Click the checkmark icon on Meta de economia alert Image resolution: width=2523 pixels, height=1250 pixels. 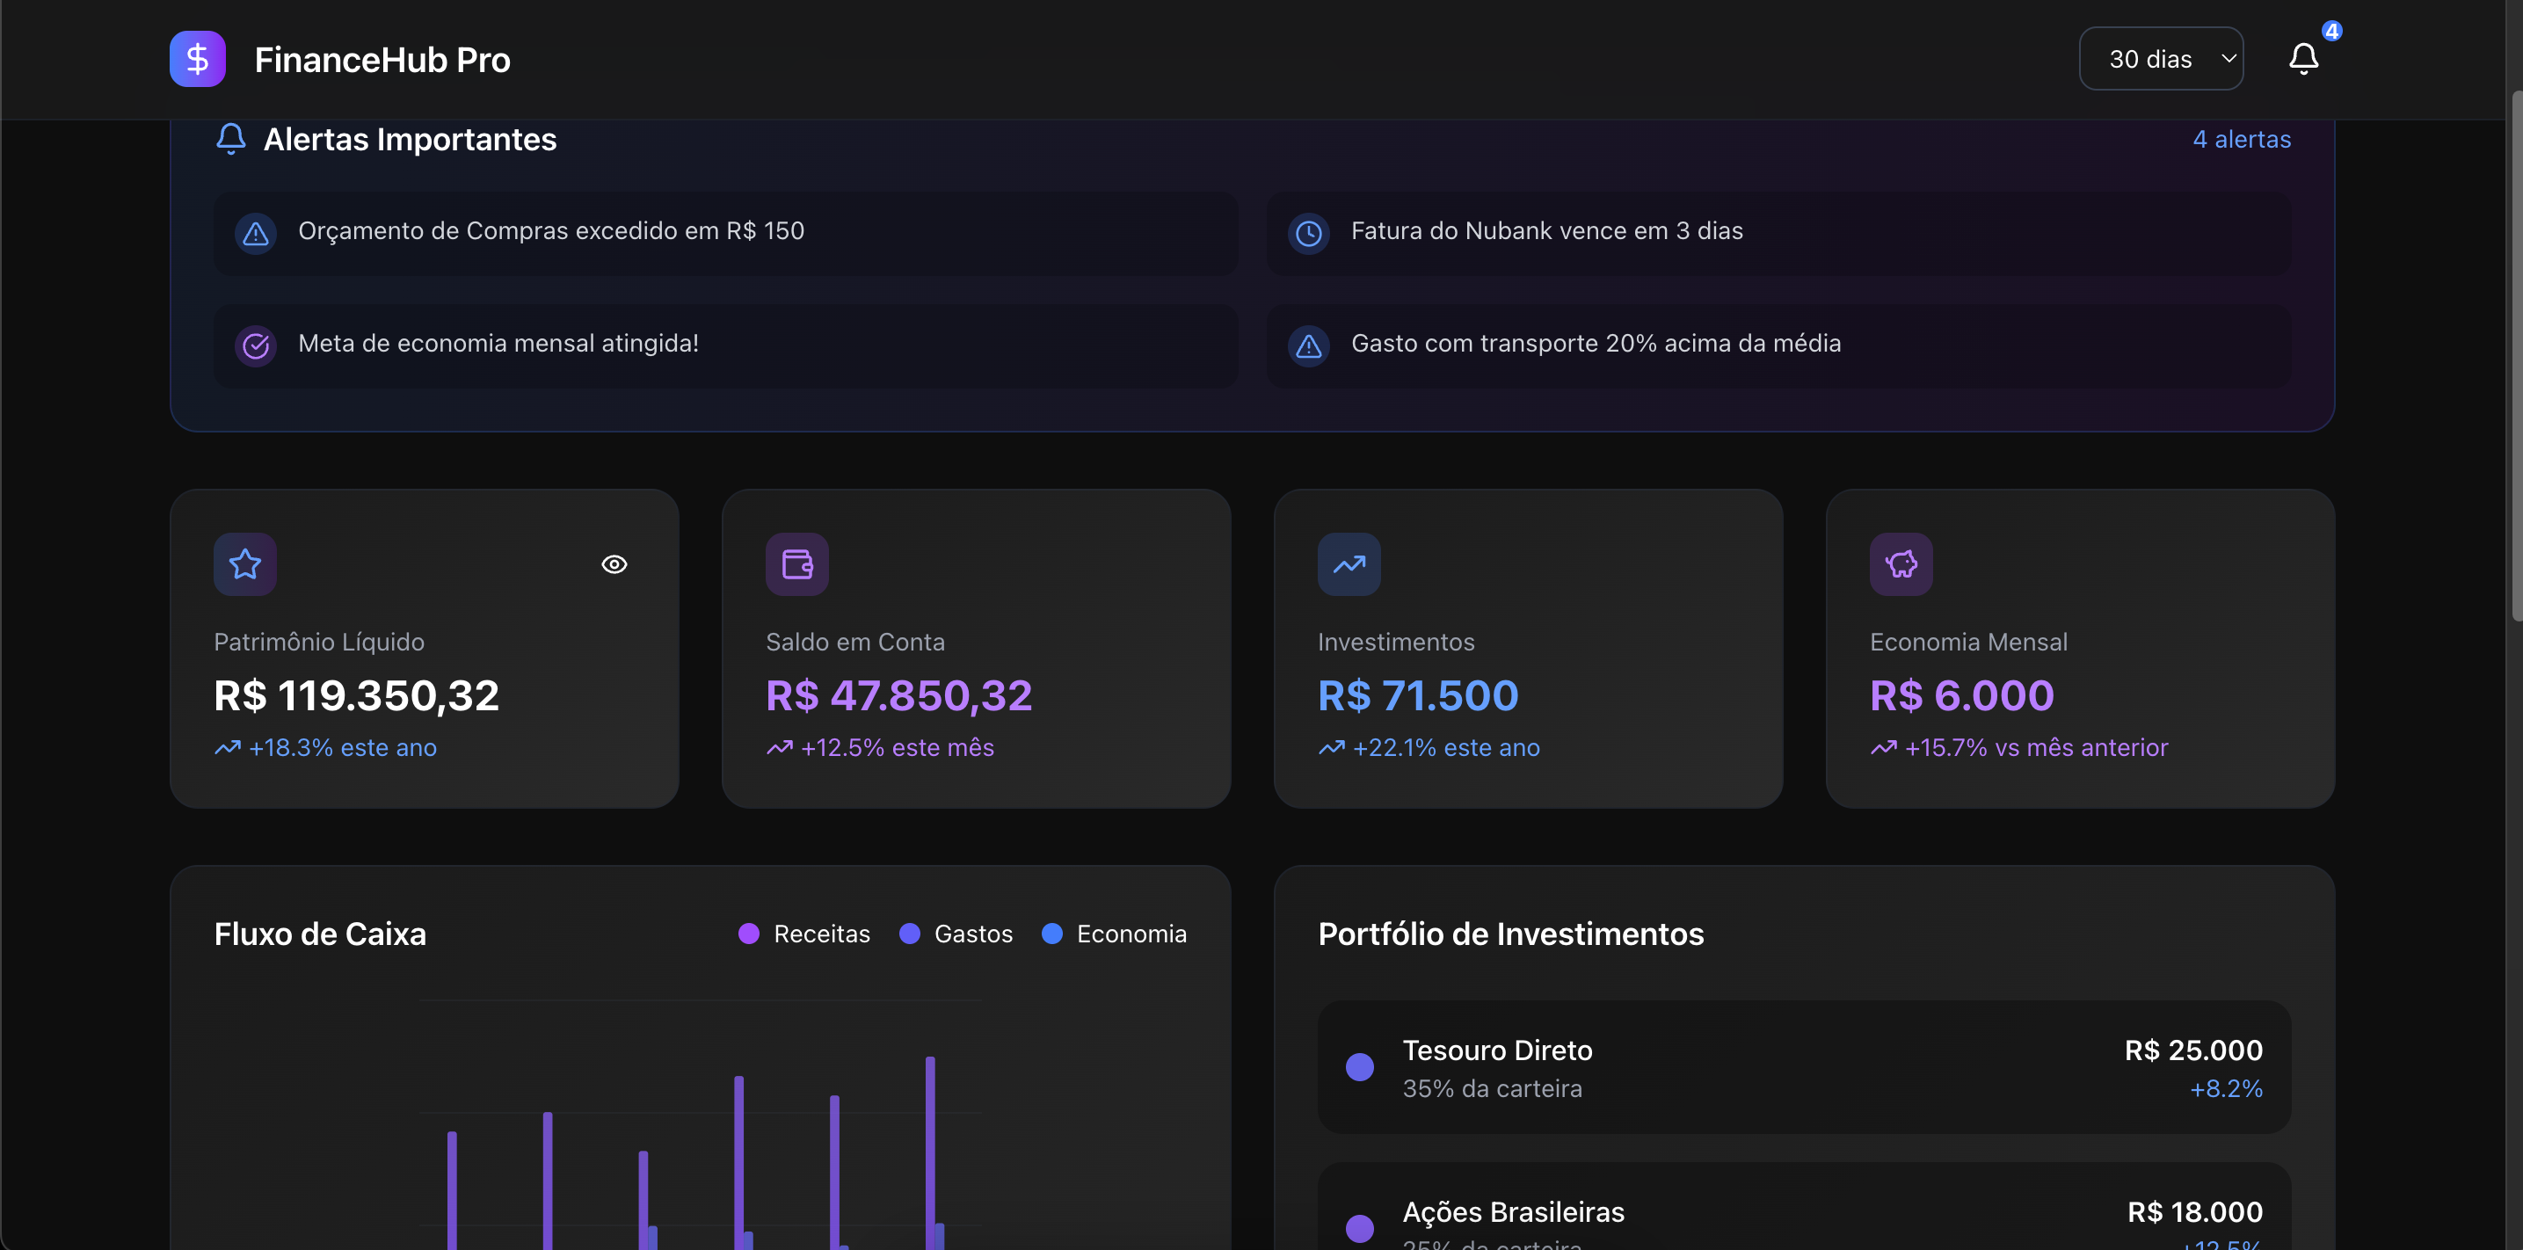[x=255, y=345]
